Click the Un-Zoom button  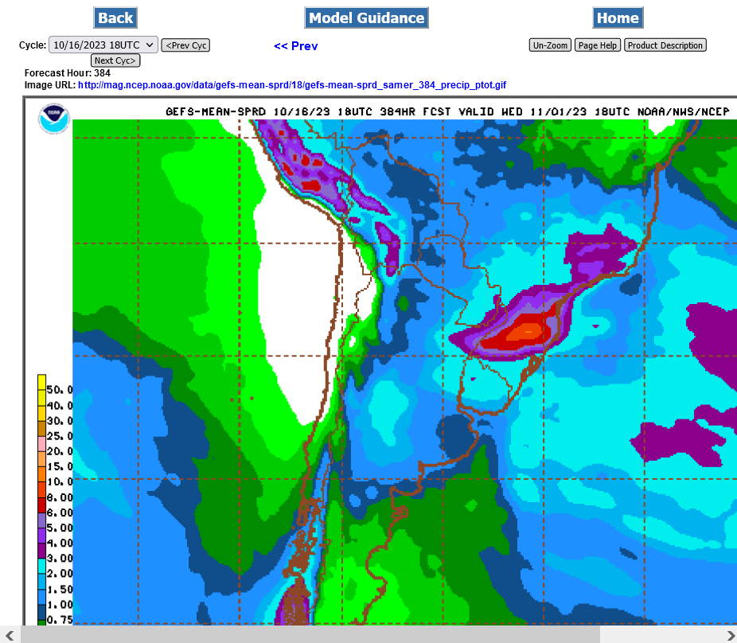(550, 45)
